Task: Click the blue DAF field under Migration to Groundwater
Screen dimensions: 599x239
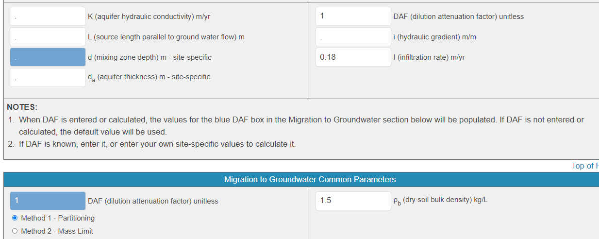Action: [48, 201]
